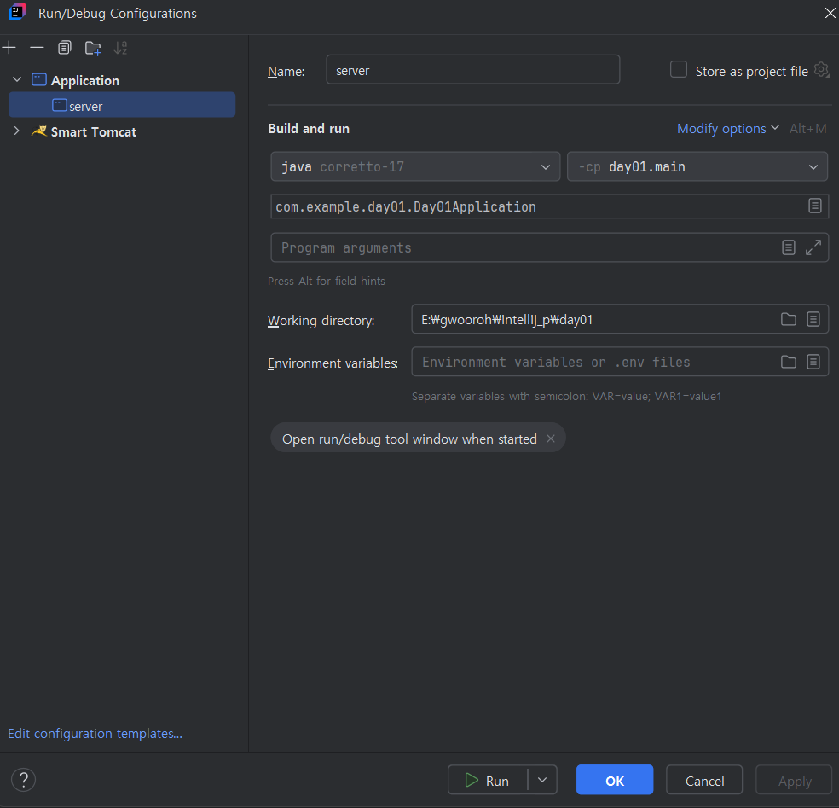Click the Press Alt for field hints text
The width and height of the screenshot is (839, 808).
(327, 281)
